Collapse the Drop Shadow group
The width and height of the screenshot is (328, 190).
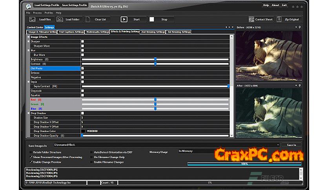point(29,113)
